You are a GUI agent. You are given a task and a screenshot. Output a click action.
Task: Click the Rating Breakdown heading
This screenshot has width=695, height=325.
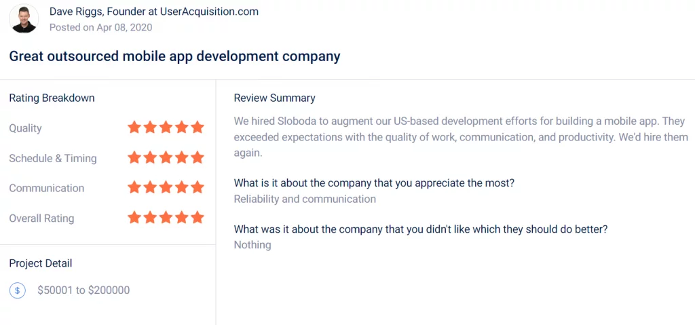tap(52, 98)
